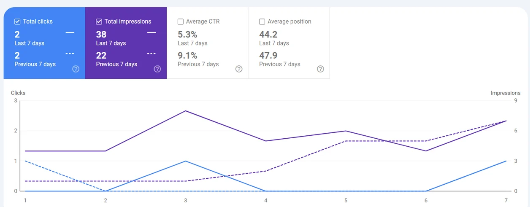Image resolution: width=530 pixels, height=207 pixels.
Task: Click the day 3 impressions peak on chart
Action: (x=186, y=111)
